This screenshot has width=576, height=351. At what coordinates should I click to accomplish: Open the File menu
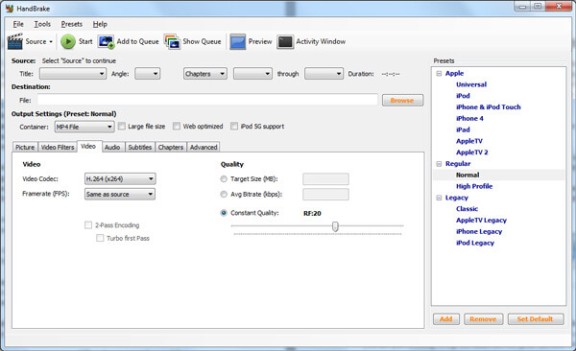point(18,24)
